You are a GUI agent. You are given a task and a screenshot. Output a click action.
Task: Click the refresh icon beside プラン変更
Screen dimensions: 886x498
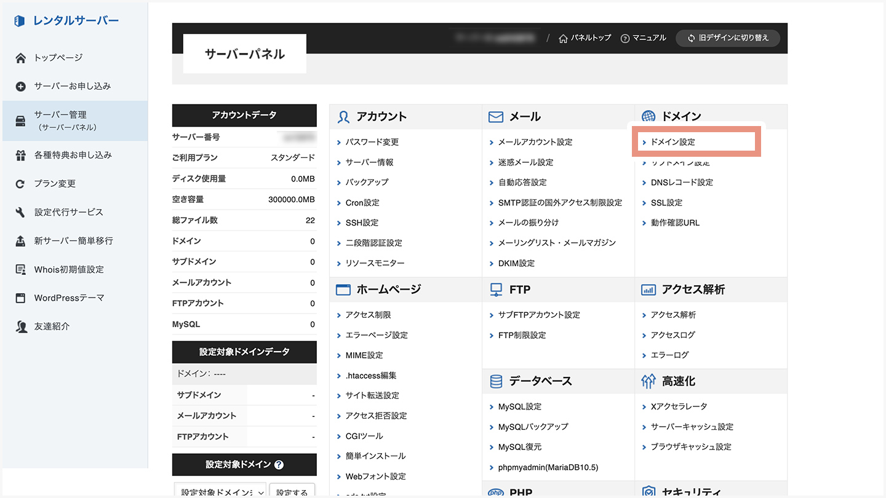21,184
